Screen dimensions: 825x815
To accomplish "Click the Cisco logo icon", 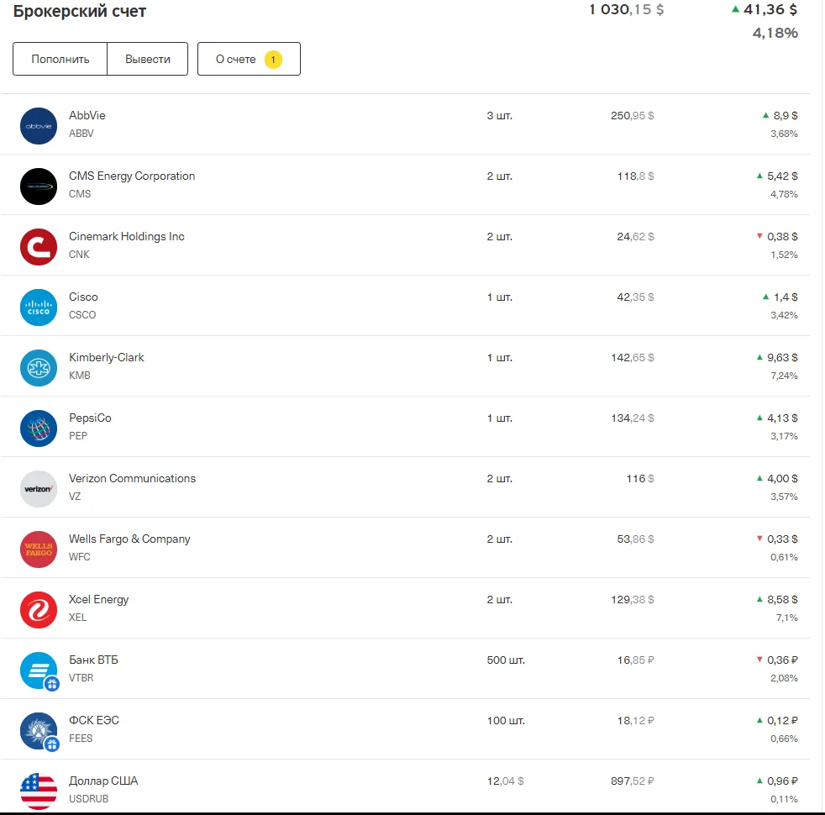I will (x=38, y=306).
